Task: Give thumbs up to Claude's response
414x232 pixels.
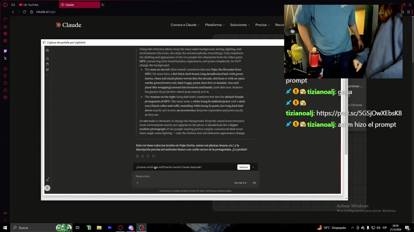Action: tap(143, 156)
